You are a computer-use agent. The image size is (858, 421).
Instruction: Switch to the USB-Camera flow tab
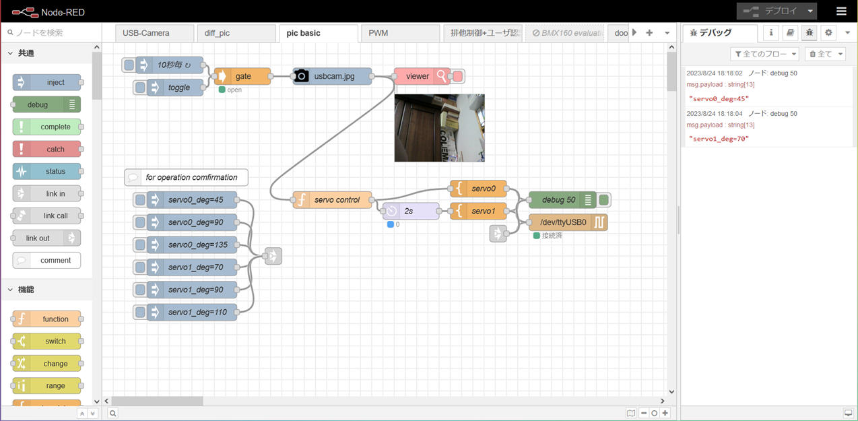pyautogui.click(x=146, y=33)
